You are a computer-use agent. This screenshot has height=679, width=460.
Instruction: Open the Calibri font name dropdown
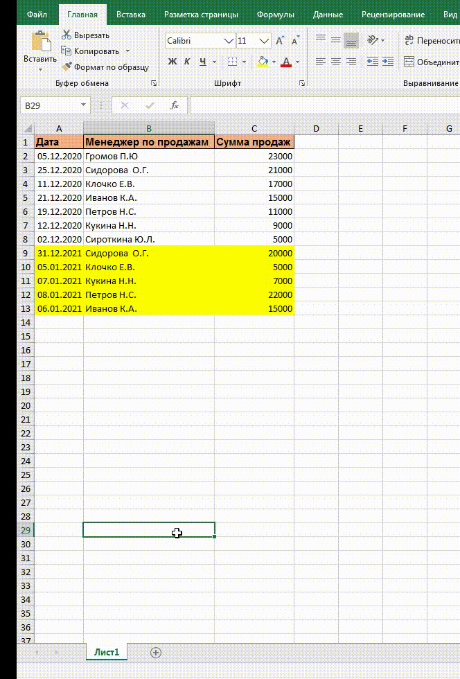(229, 41)
